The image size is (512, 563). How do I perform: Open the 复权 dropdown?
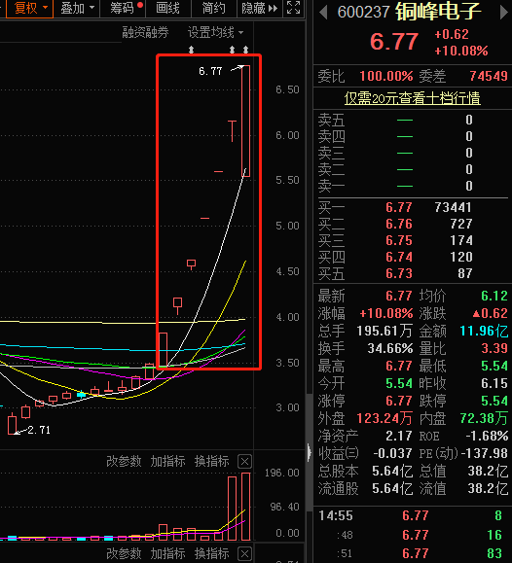(30, 8)
